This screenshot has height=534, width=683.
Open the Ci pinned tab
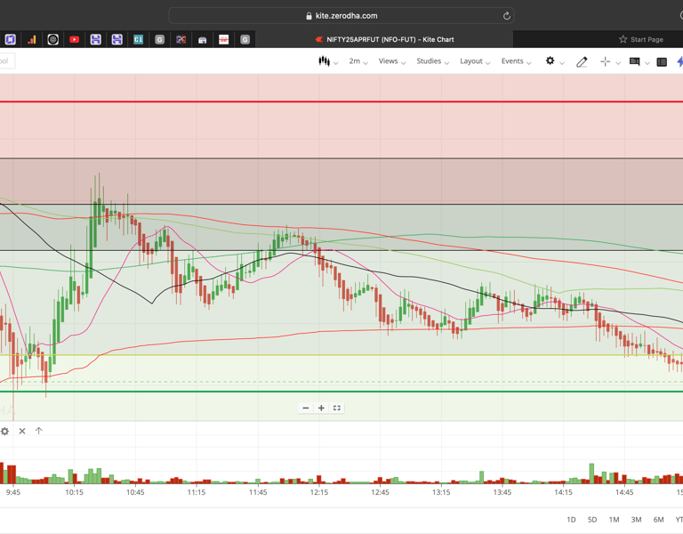tap(138, 40)
